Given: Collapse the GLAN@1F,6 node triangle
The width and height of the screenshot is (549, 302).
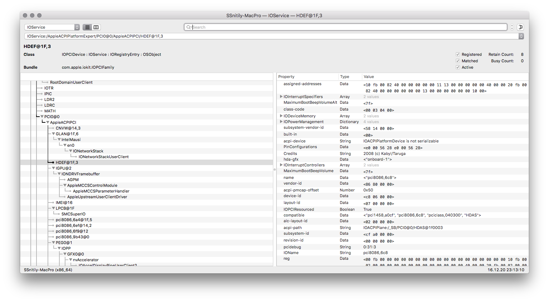Looking at the screenshot, I should (x=53, y=134).
